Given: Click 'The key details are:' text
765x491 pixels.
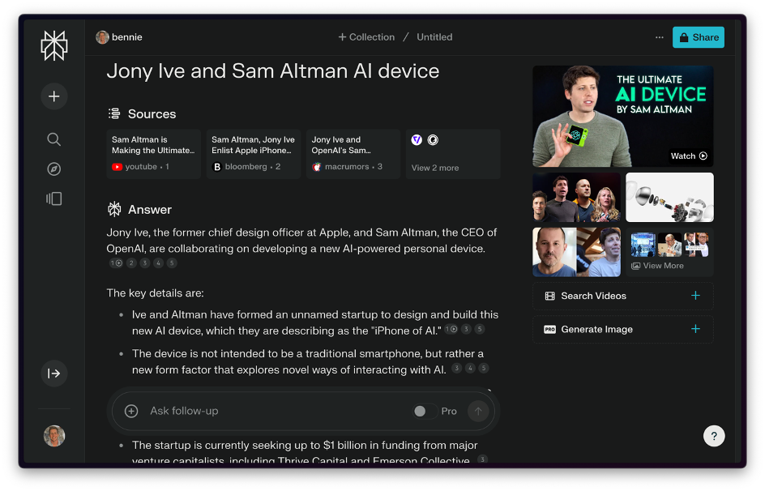Looking at the screenshot, I should (155, 293).
